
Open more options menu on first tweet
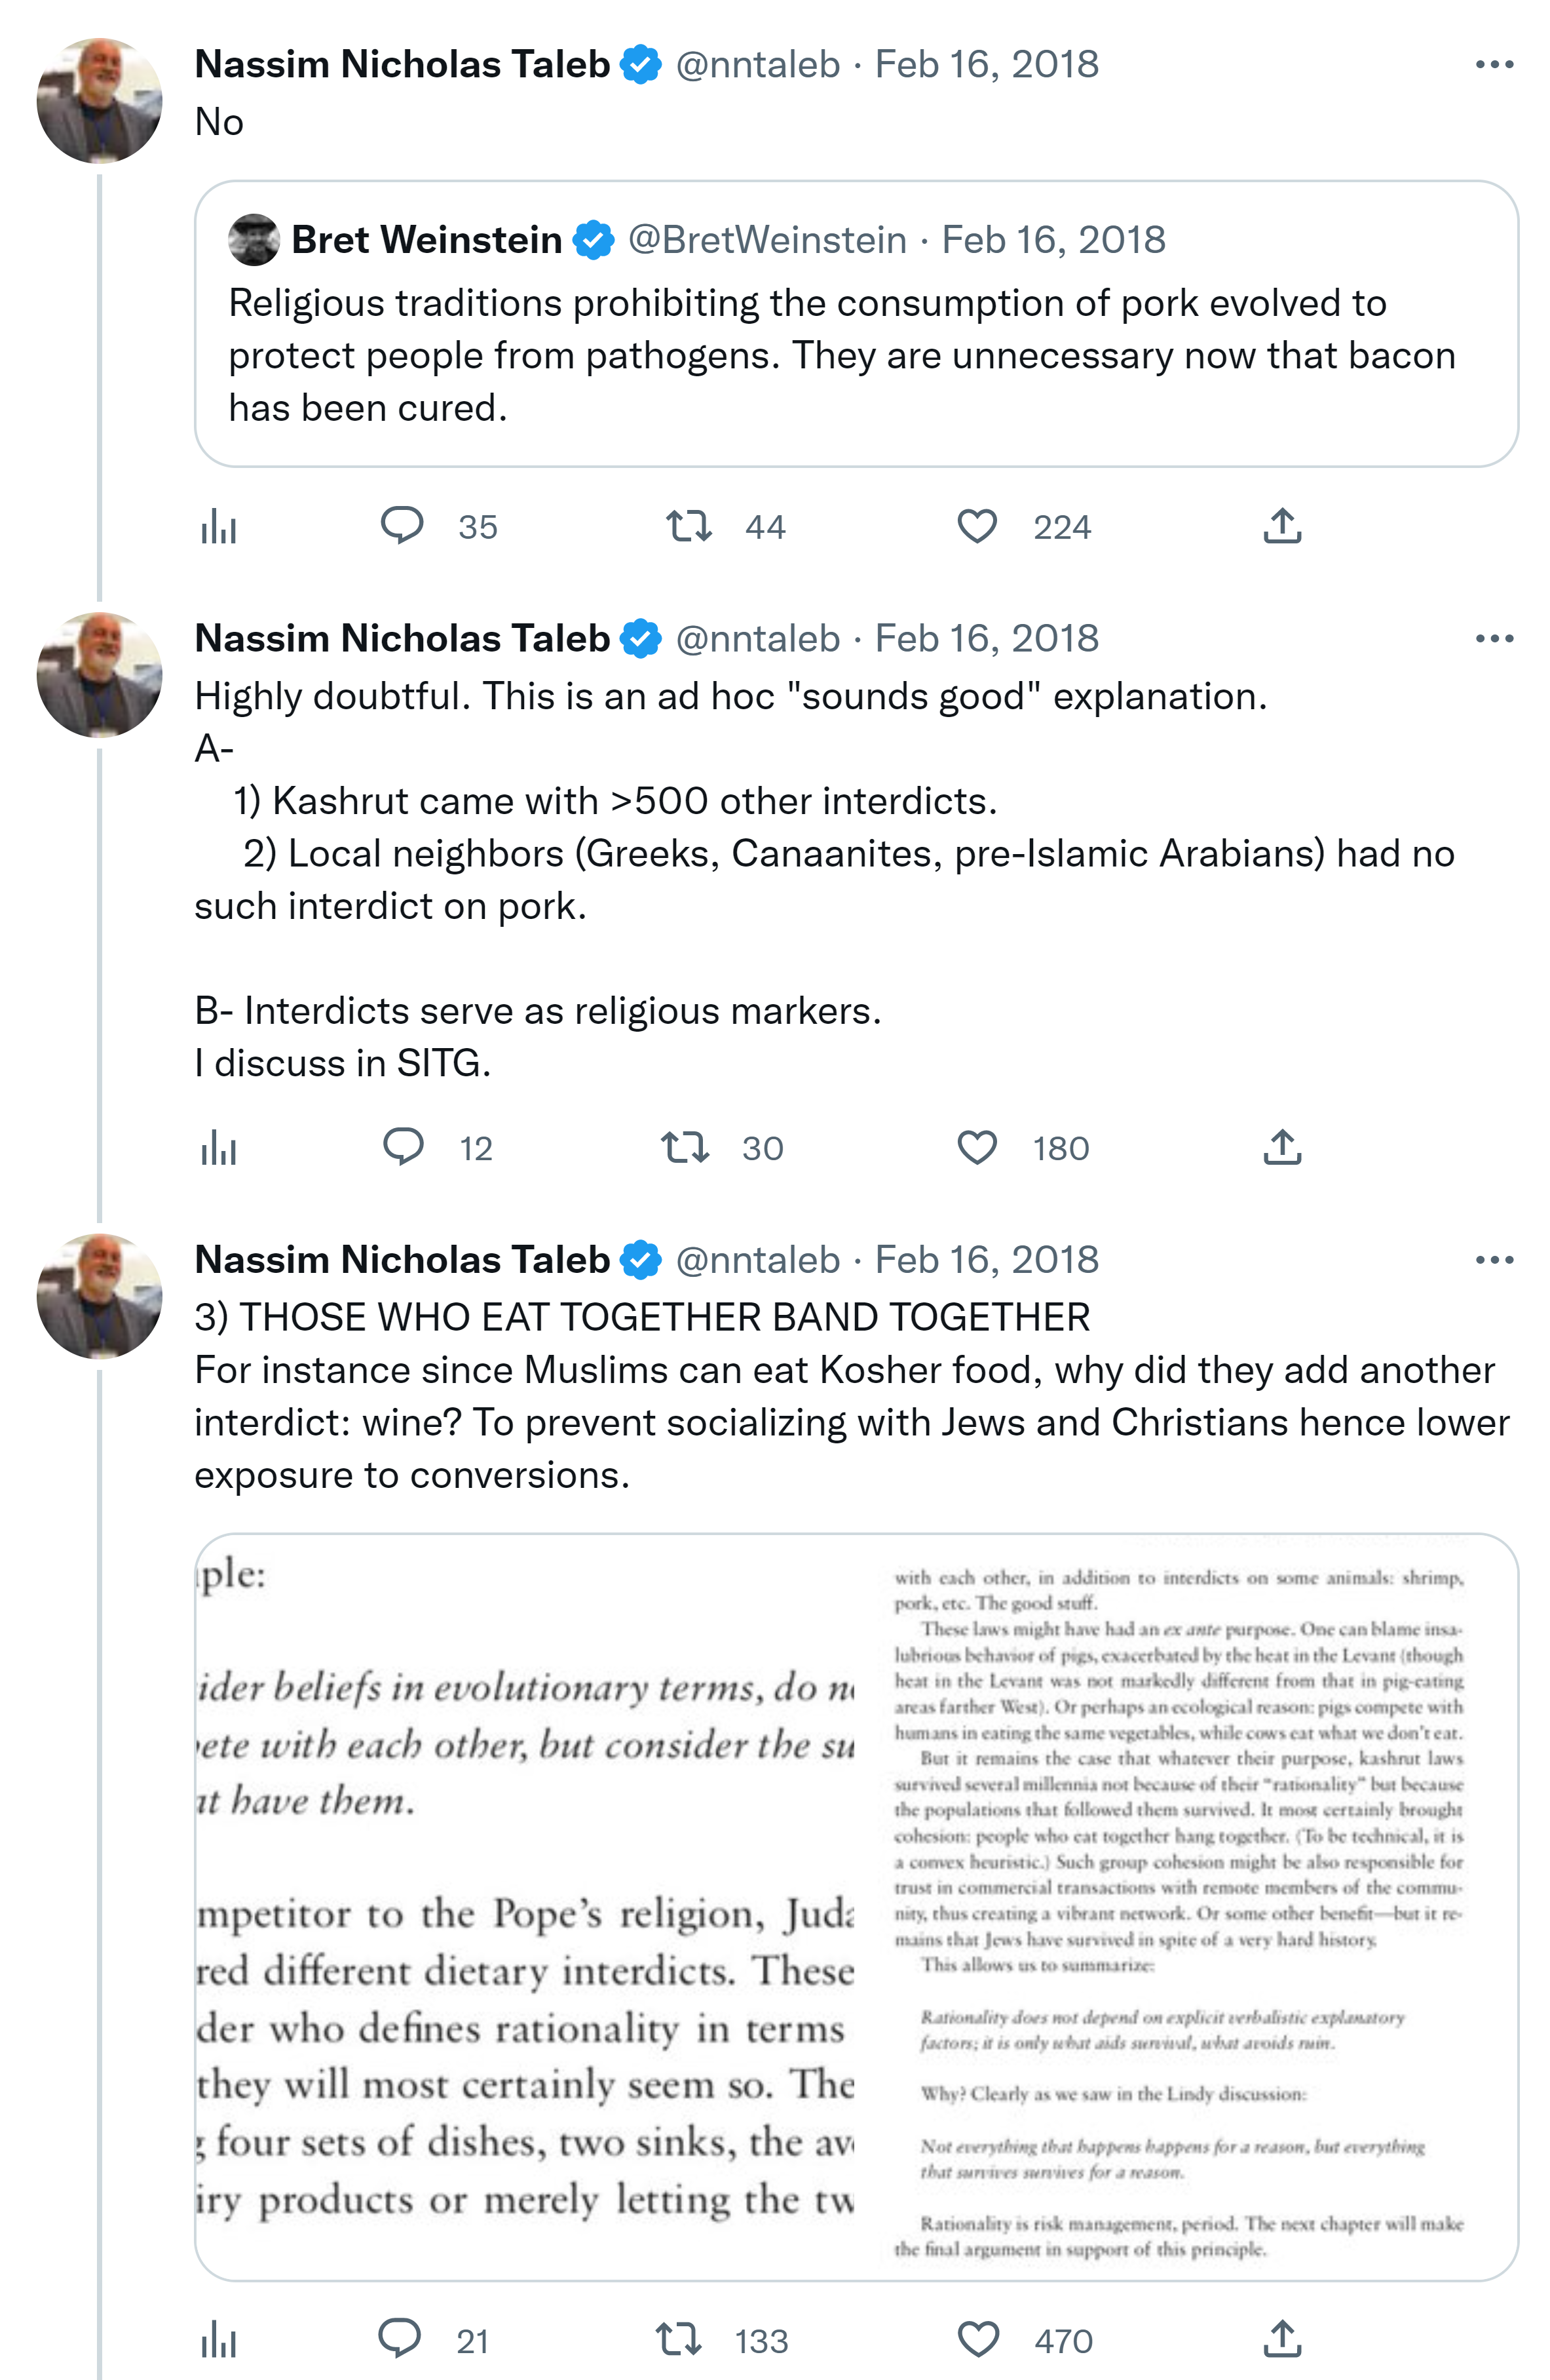pos(1494,65)
